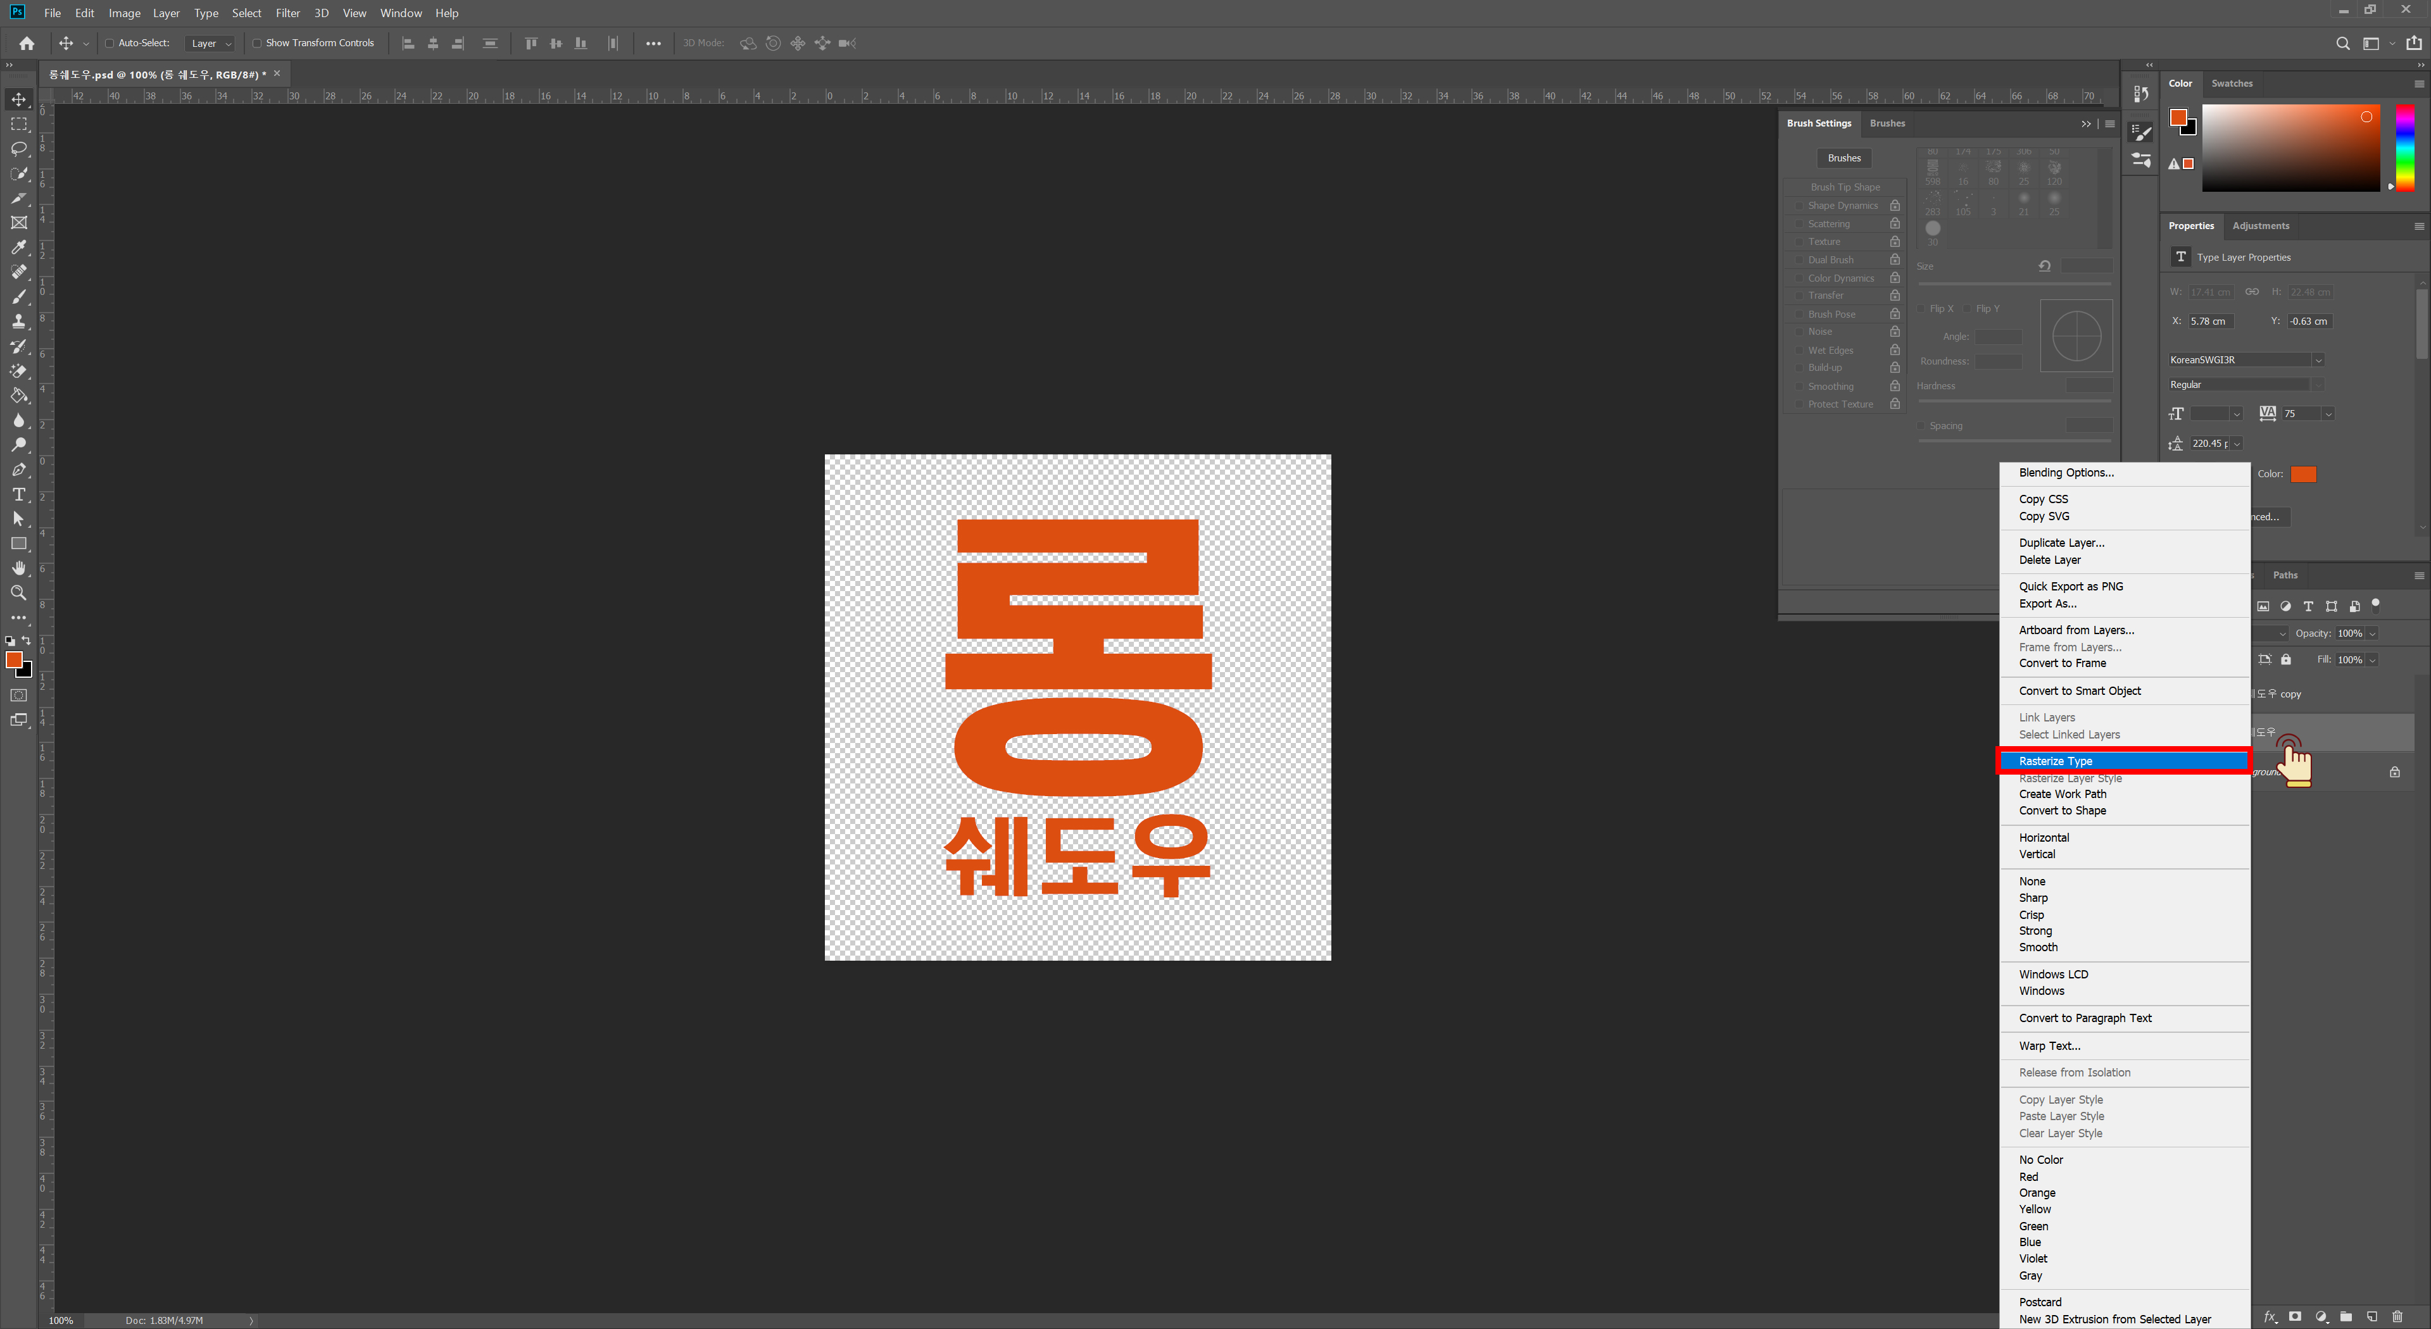2431x1329 pixels.
Task: Click the Brushes button in Brush Settings
Action: [x=1844, y=158]
